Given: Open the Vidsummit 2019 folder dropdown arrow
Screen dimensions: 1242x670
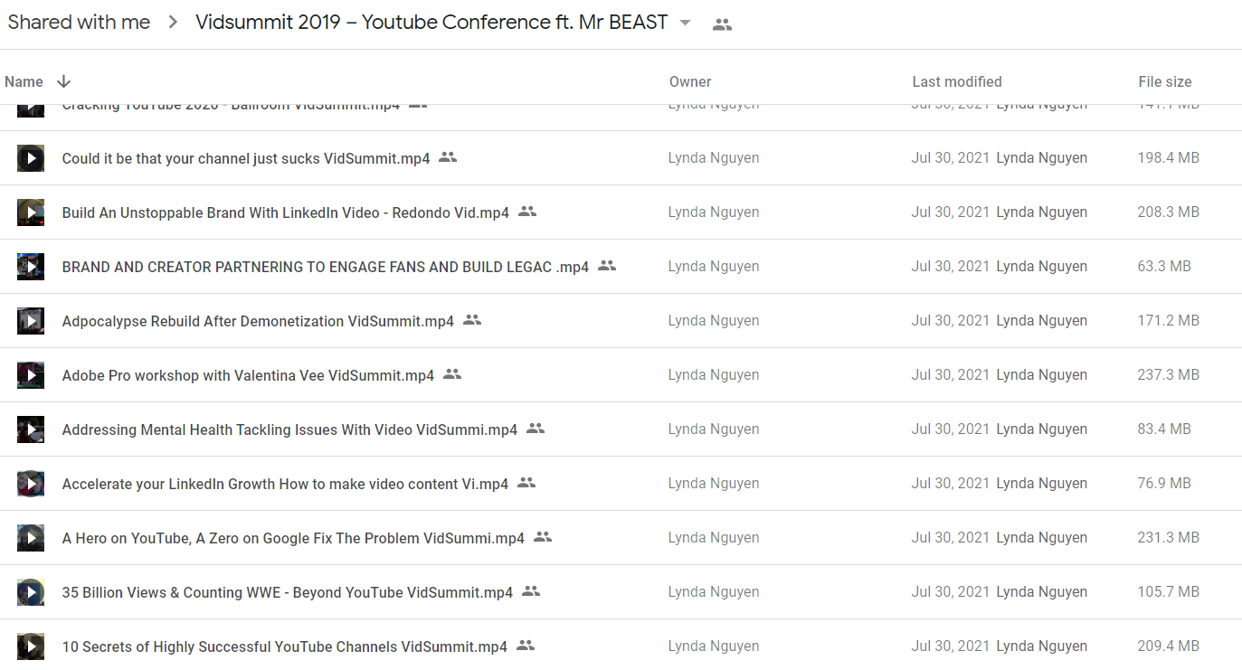Looking at the screenshot, I should pos(686,24).
